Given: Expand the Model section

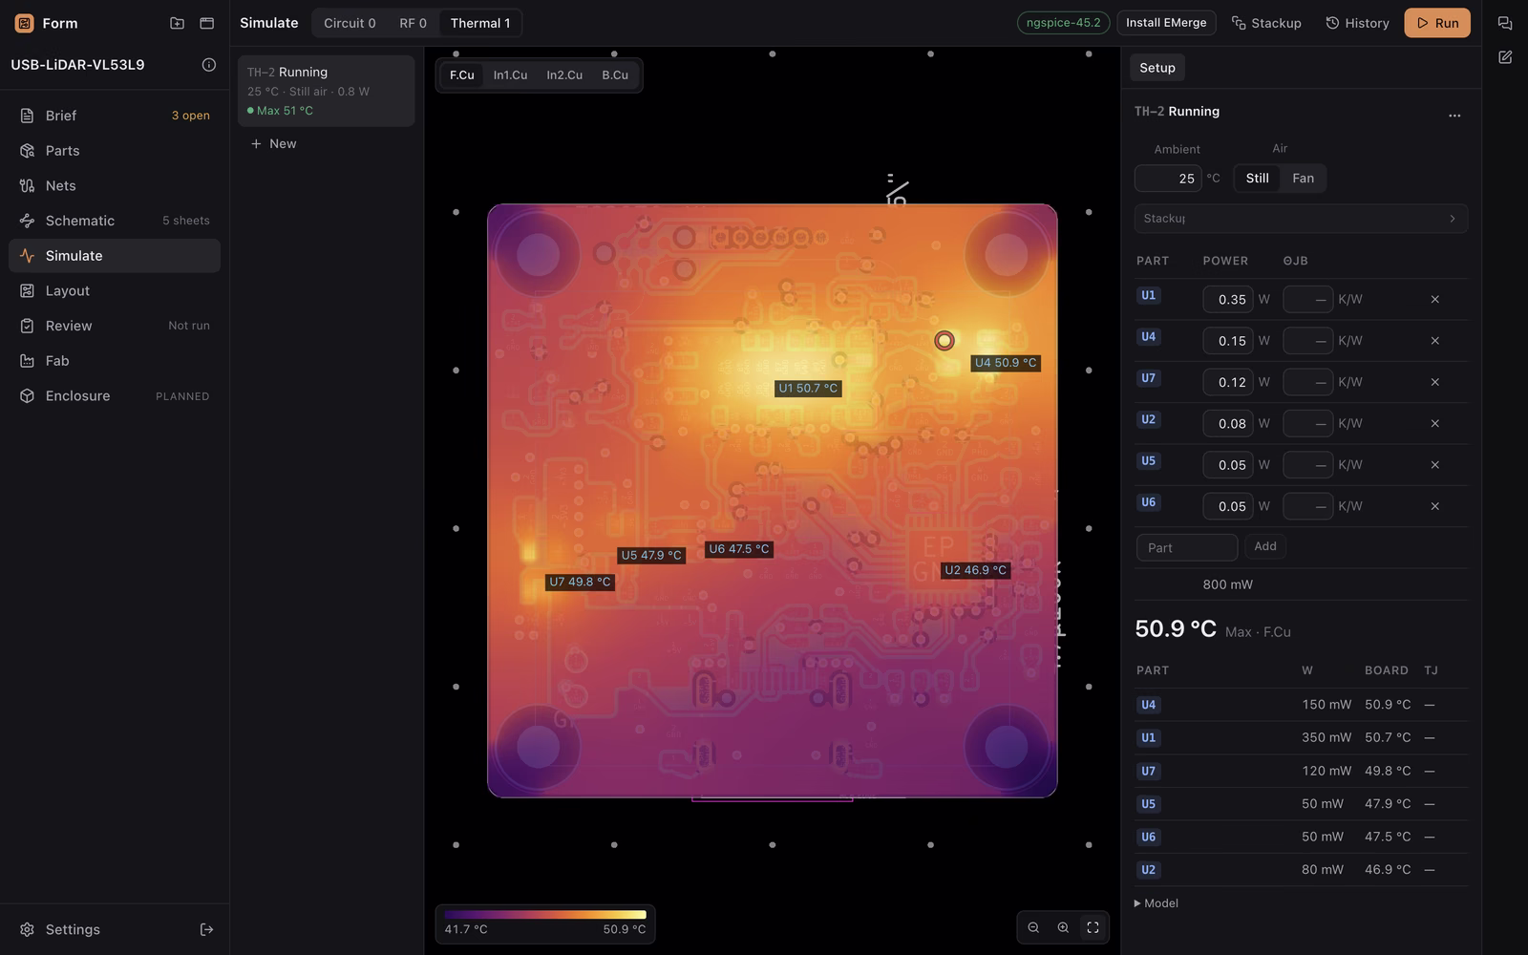Looking at the screenshot, I should pyautogui.click(x=1157, y=903).
